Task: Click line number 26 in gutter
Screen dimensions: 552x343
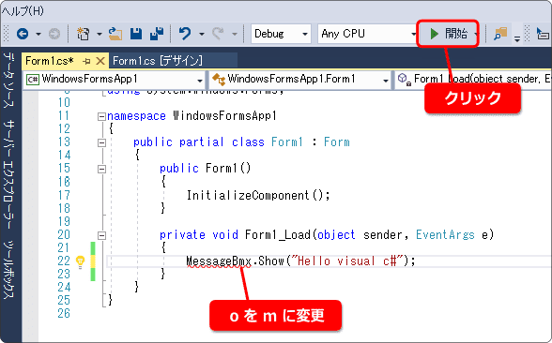Action: (64, 313)
